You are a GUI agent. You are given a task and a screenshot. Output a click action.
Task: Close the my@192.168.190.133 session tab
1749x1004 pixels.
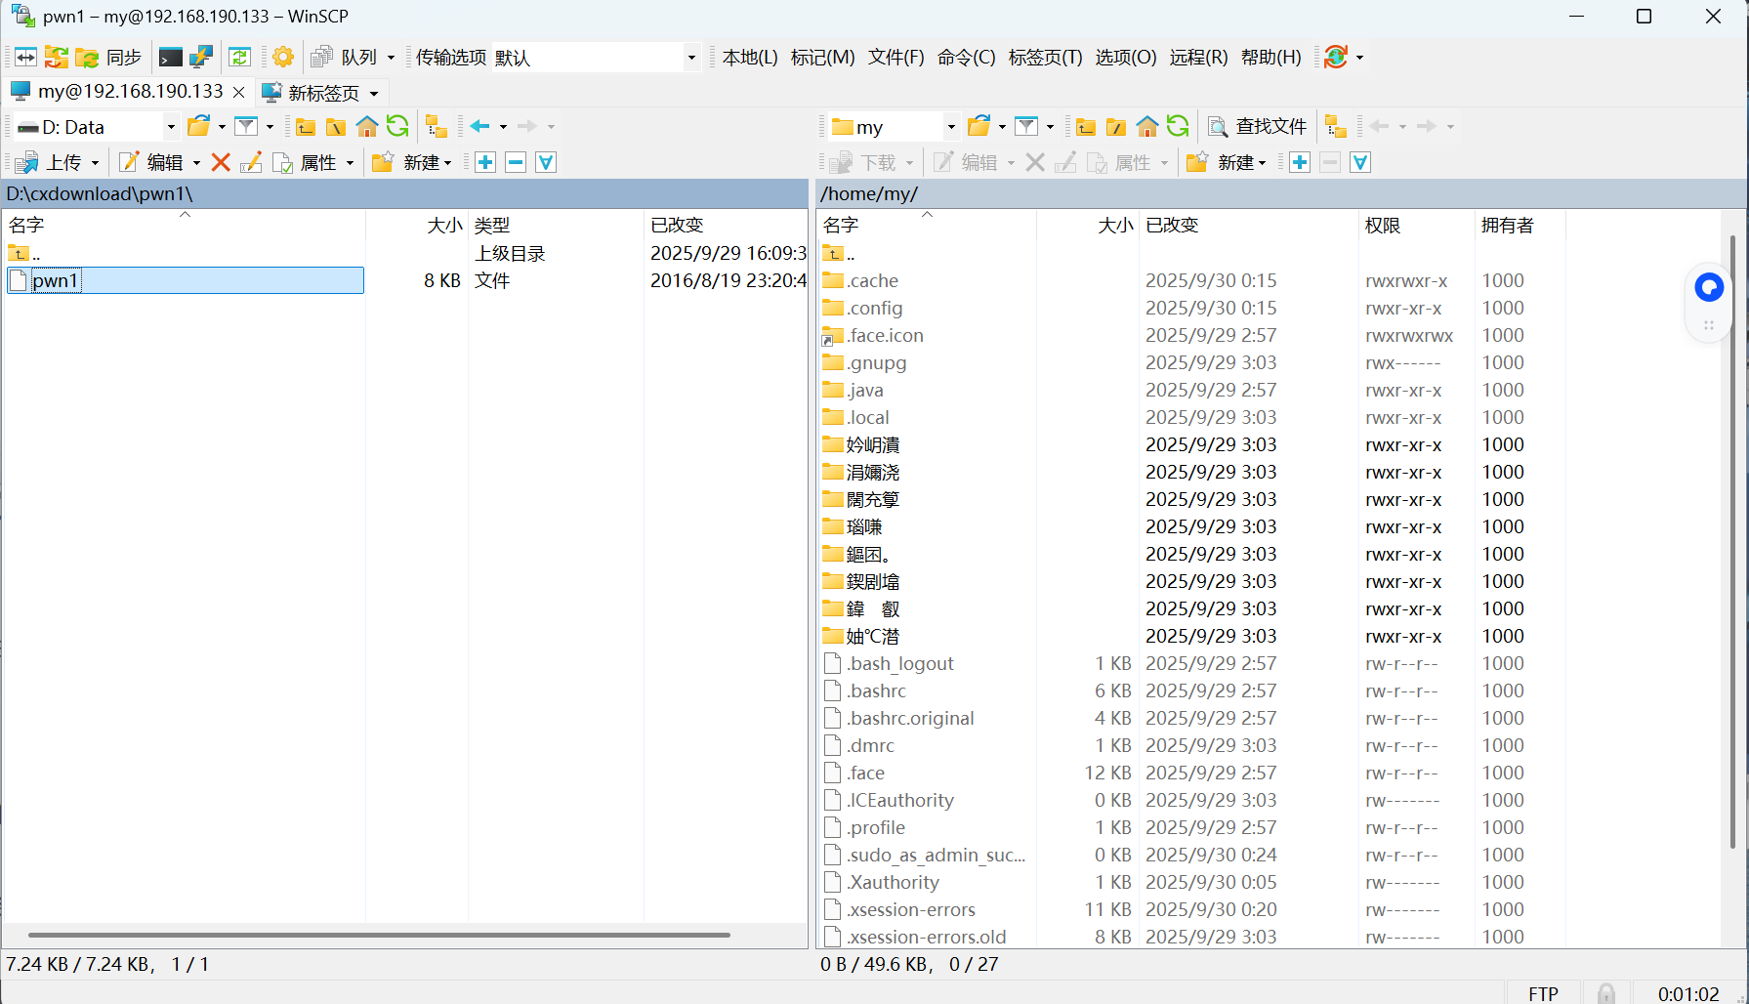(x=239, y=92)
